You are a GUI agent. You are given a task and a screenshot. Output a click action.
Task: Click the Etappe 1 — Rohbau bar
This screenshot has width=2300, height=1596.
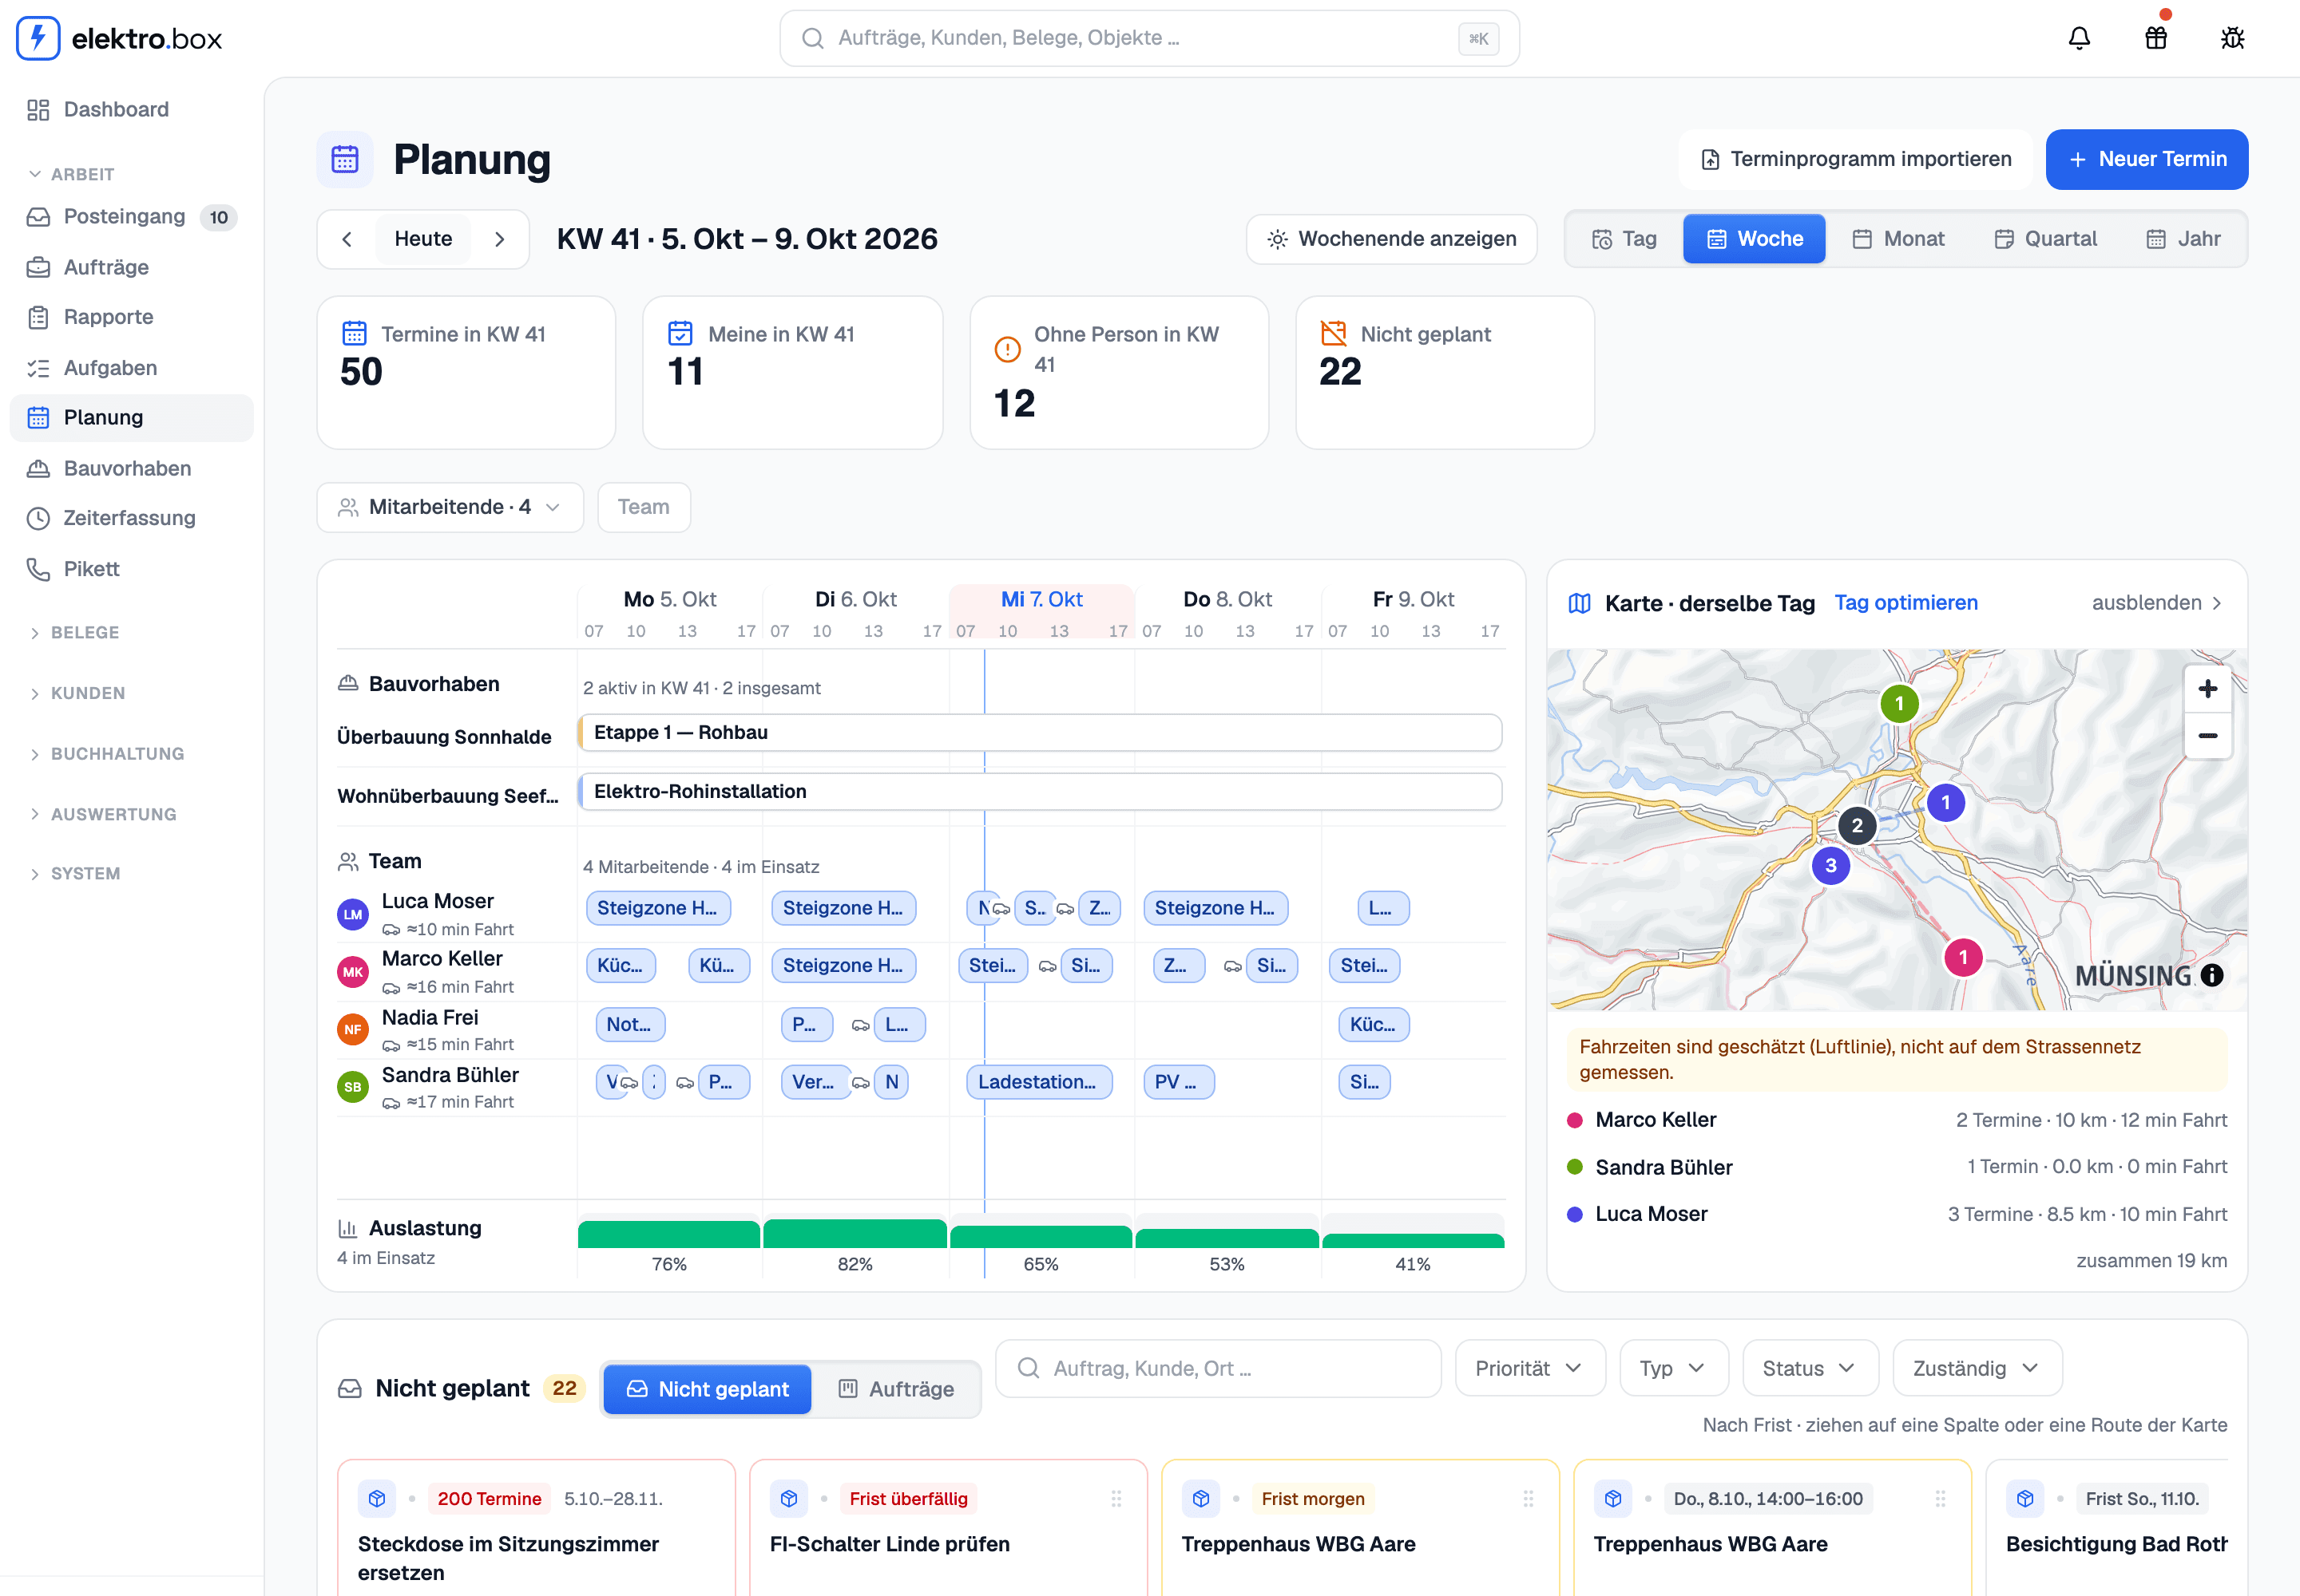1040,732
